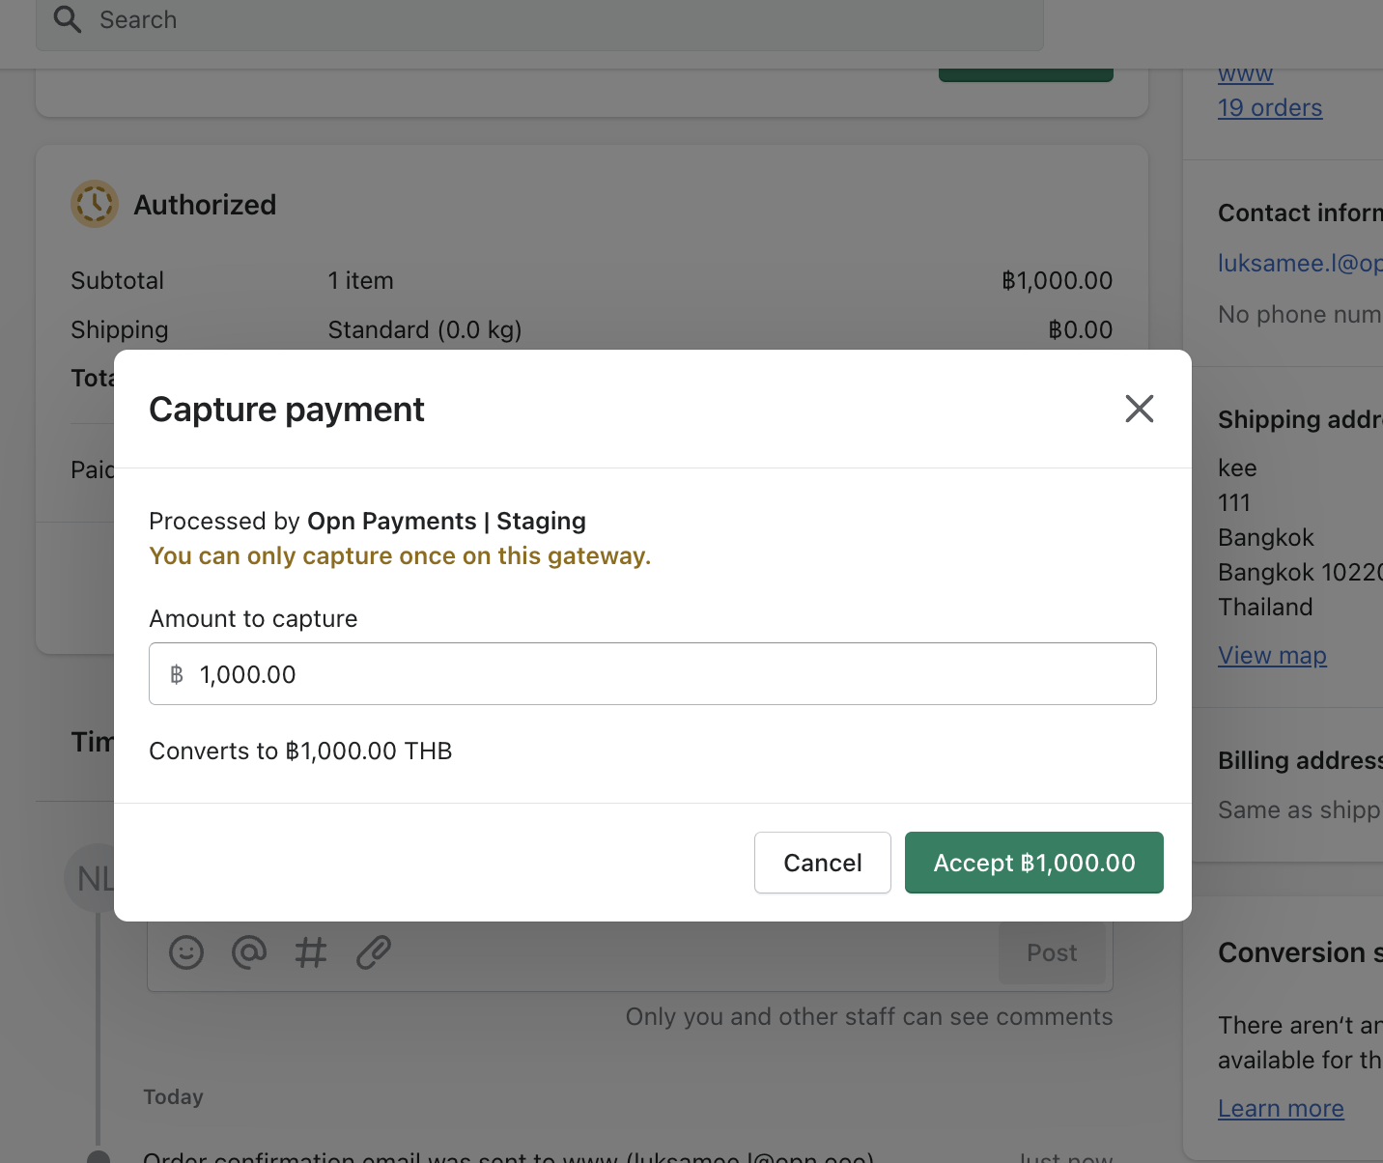Click the @ mention icon
1383x1163 pixels.
pyautogui.click(x=249, y=952)
